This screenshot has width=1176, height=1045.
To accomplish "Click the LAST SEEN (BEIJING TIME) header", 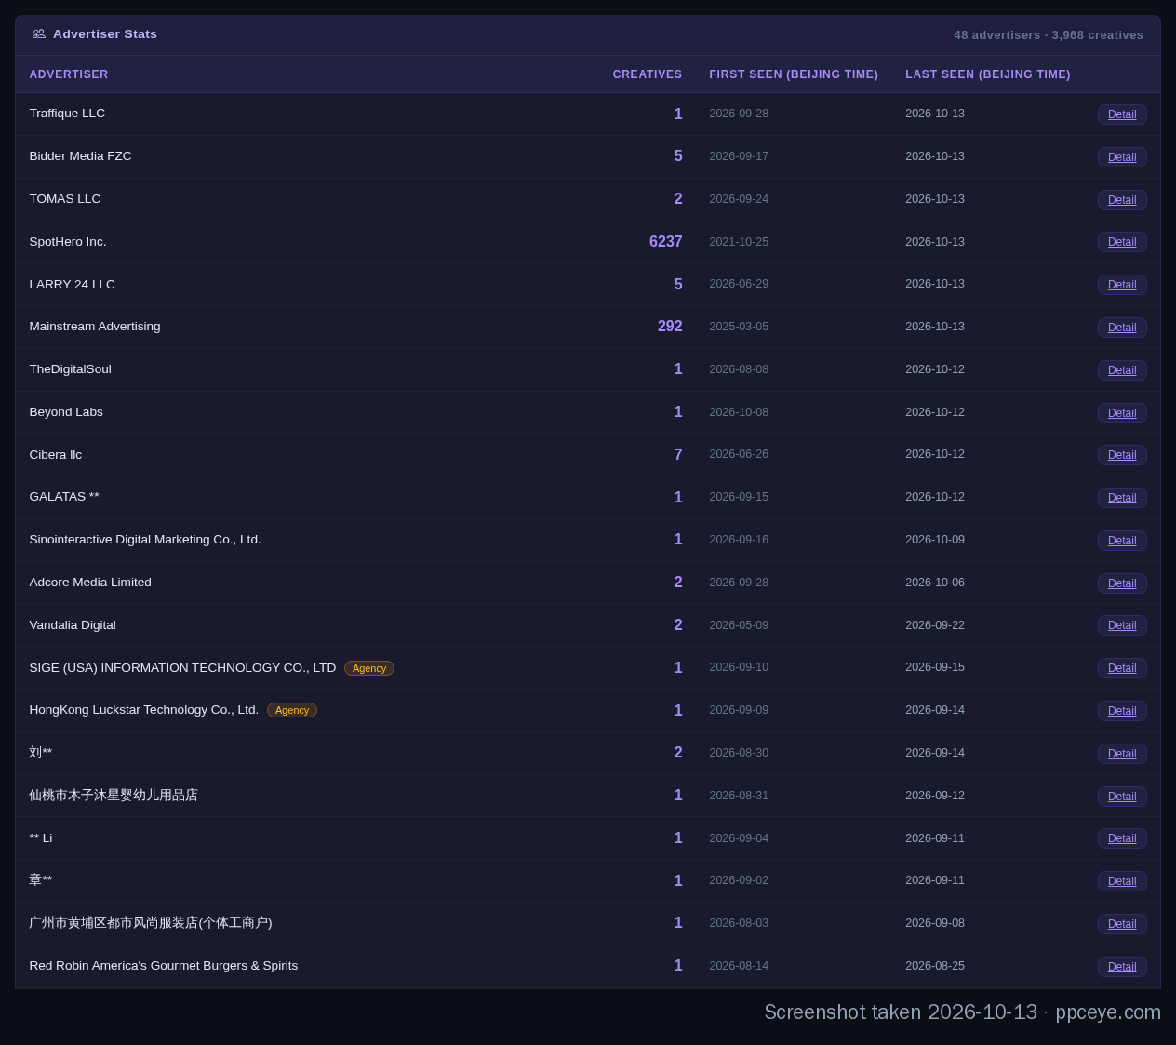I will (988, 74).
